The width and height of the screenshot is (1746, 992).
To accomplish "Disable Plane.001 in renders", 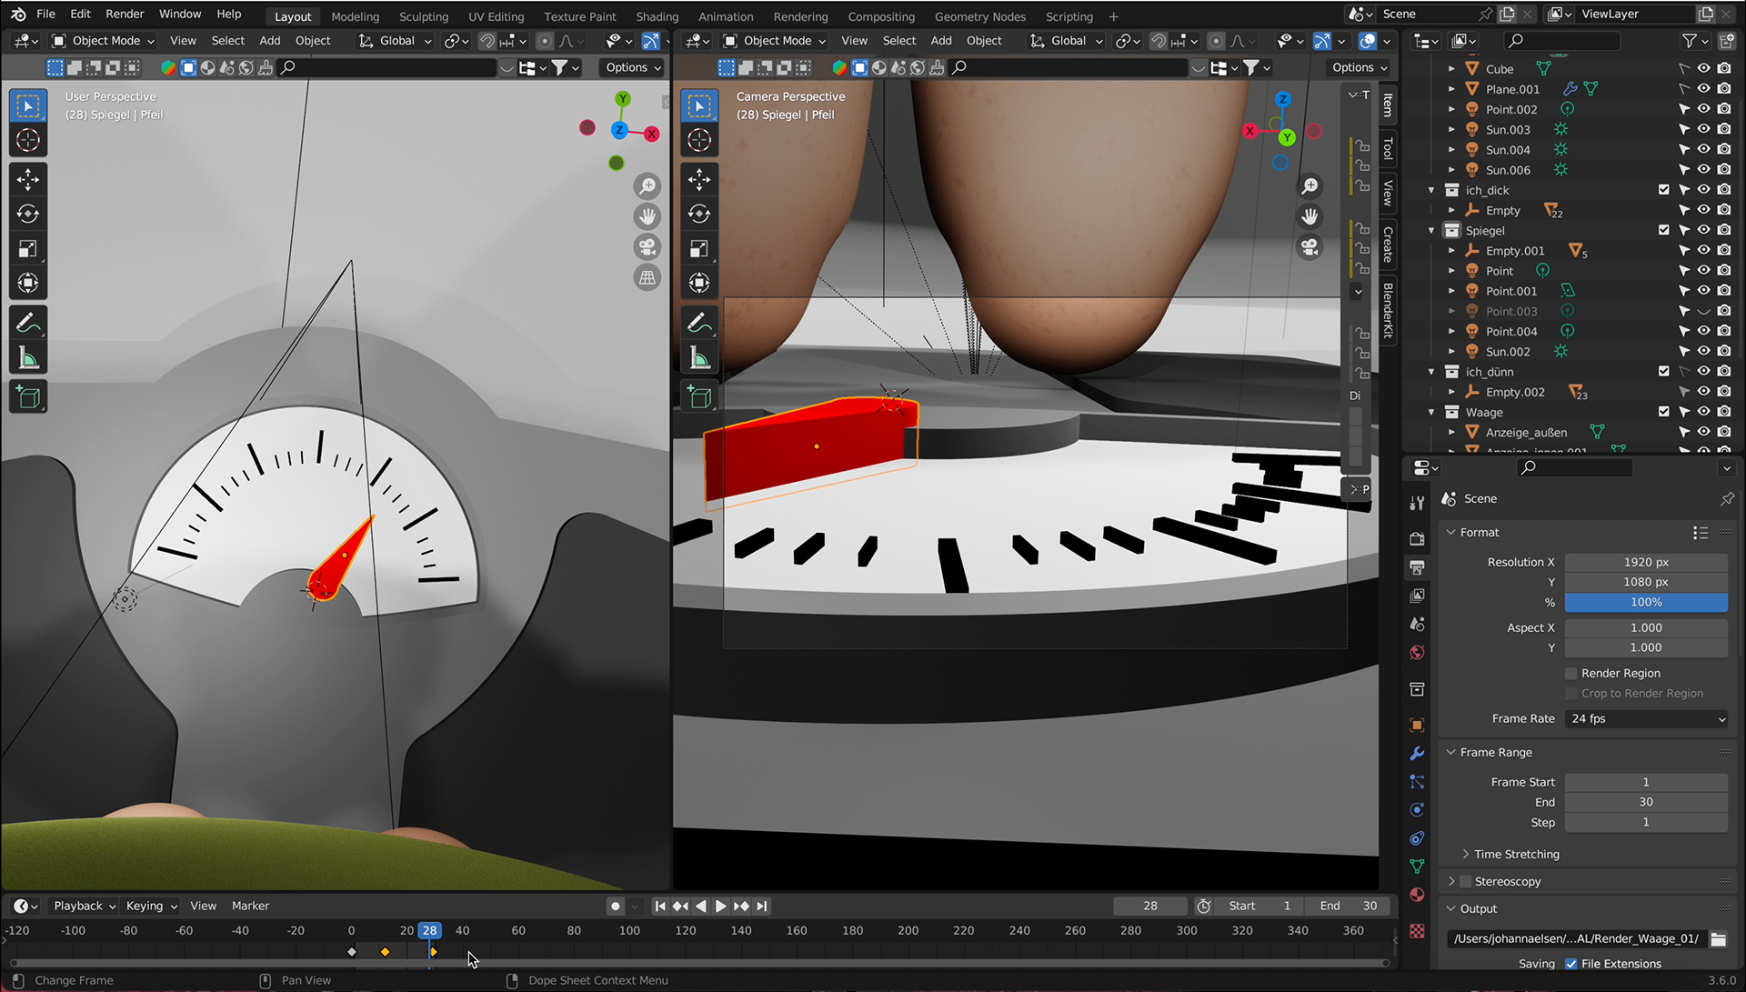I will click(1725, 89).
